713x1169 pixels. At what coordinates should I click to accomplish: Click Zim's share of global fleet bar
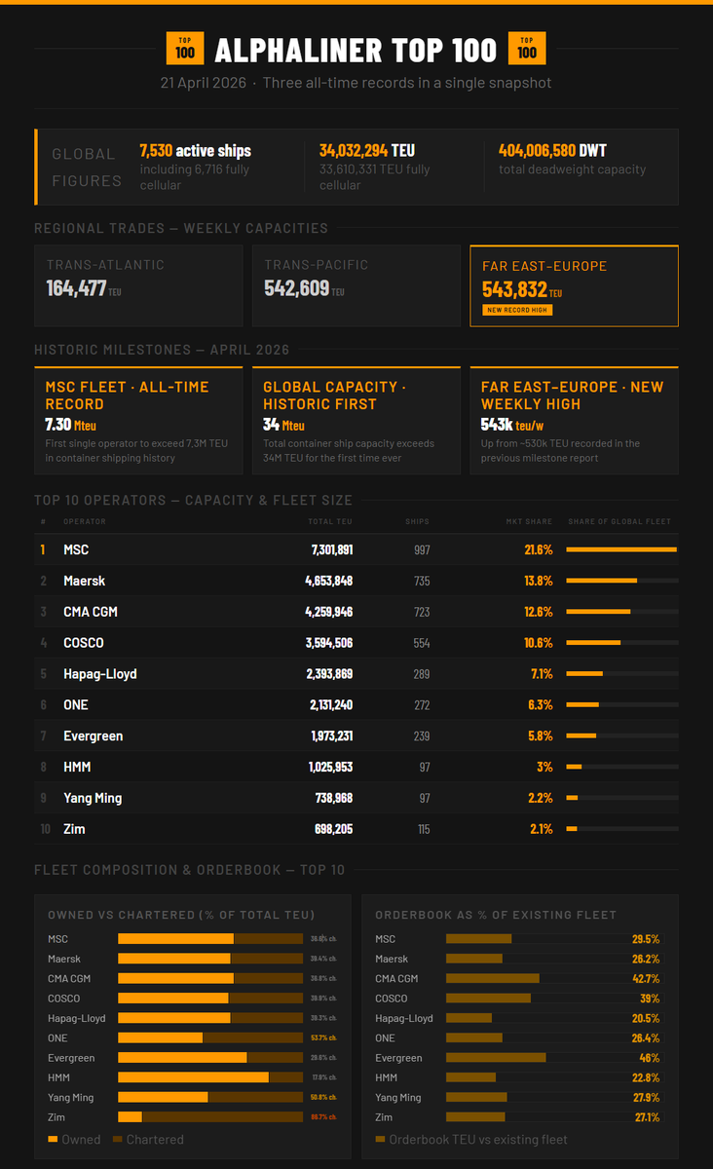click(621, 830)
